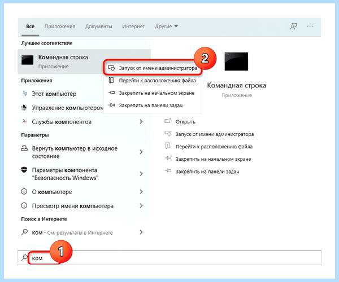The image size is (339, 282).
Task: Open Службы компонентов result
Action: point(62,122)
